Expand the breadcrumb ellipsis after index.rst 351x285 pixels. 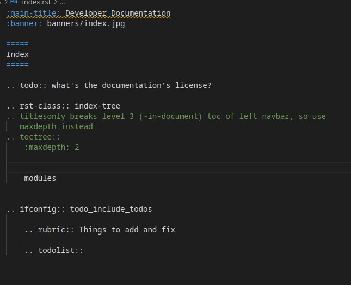[x=63, y=3]
